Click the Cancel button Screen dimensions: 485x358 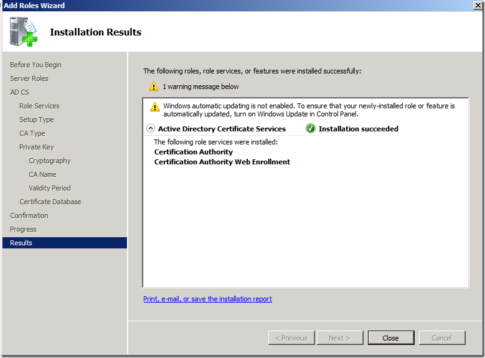click(442, 338)
